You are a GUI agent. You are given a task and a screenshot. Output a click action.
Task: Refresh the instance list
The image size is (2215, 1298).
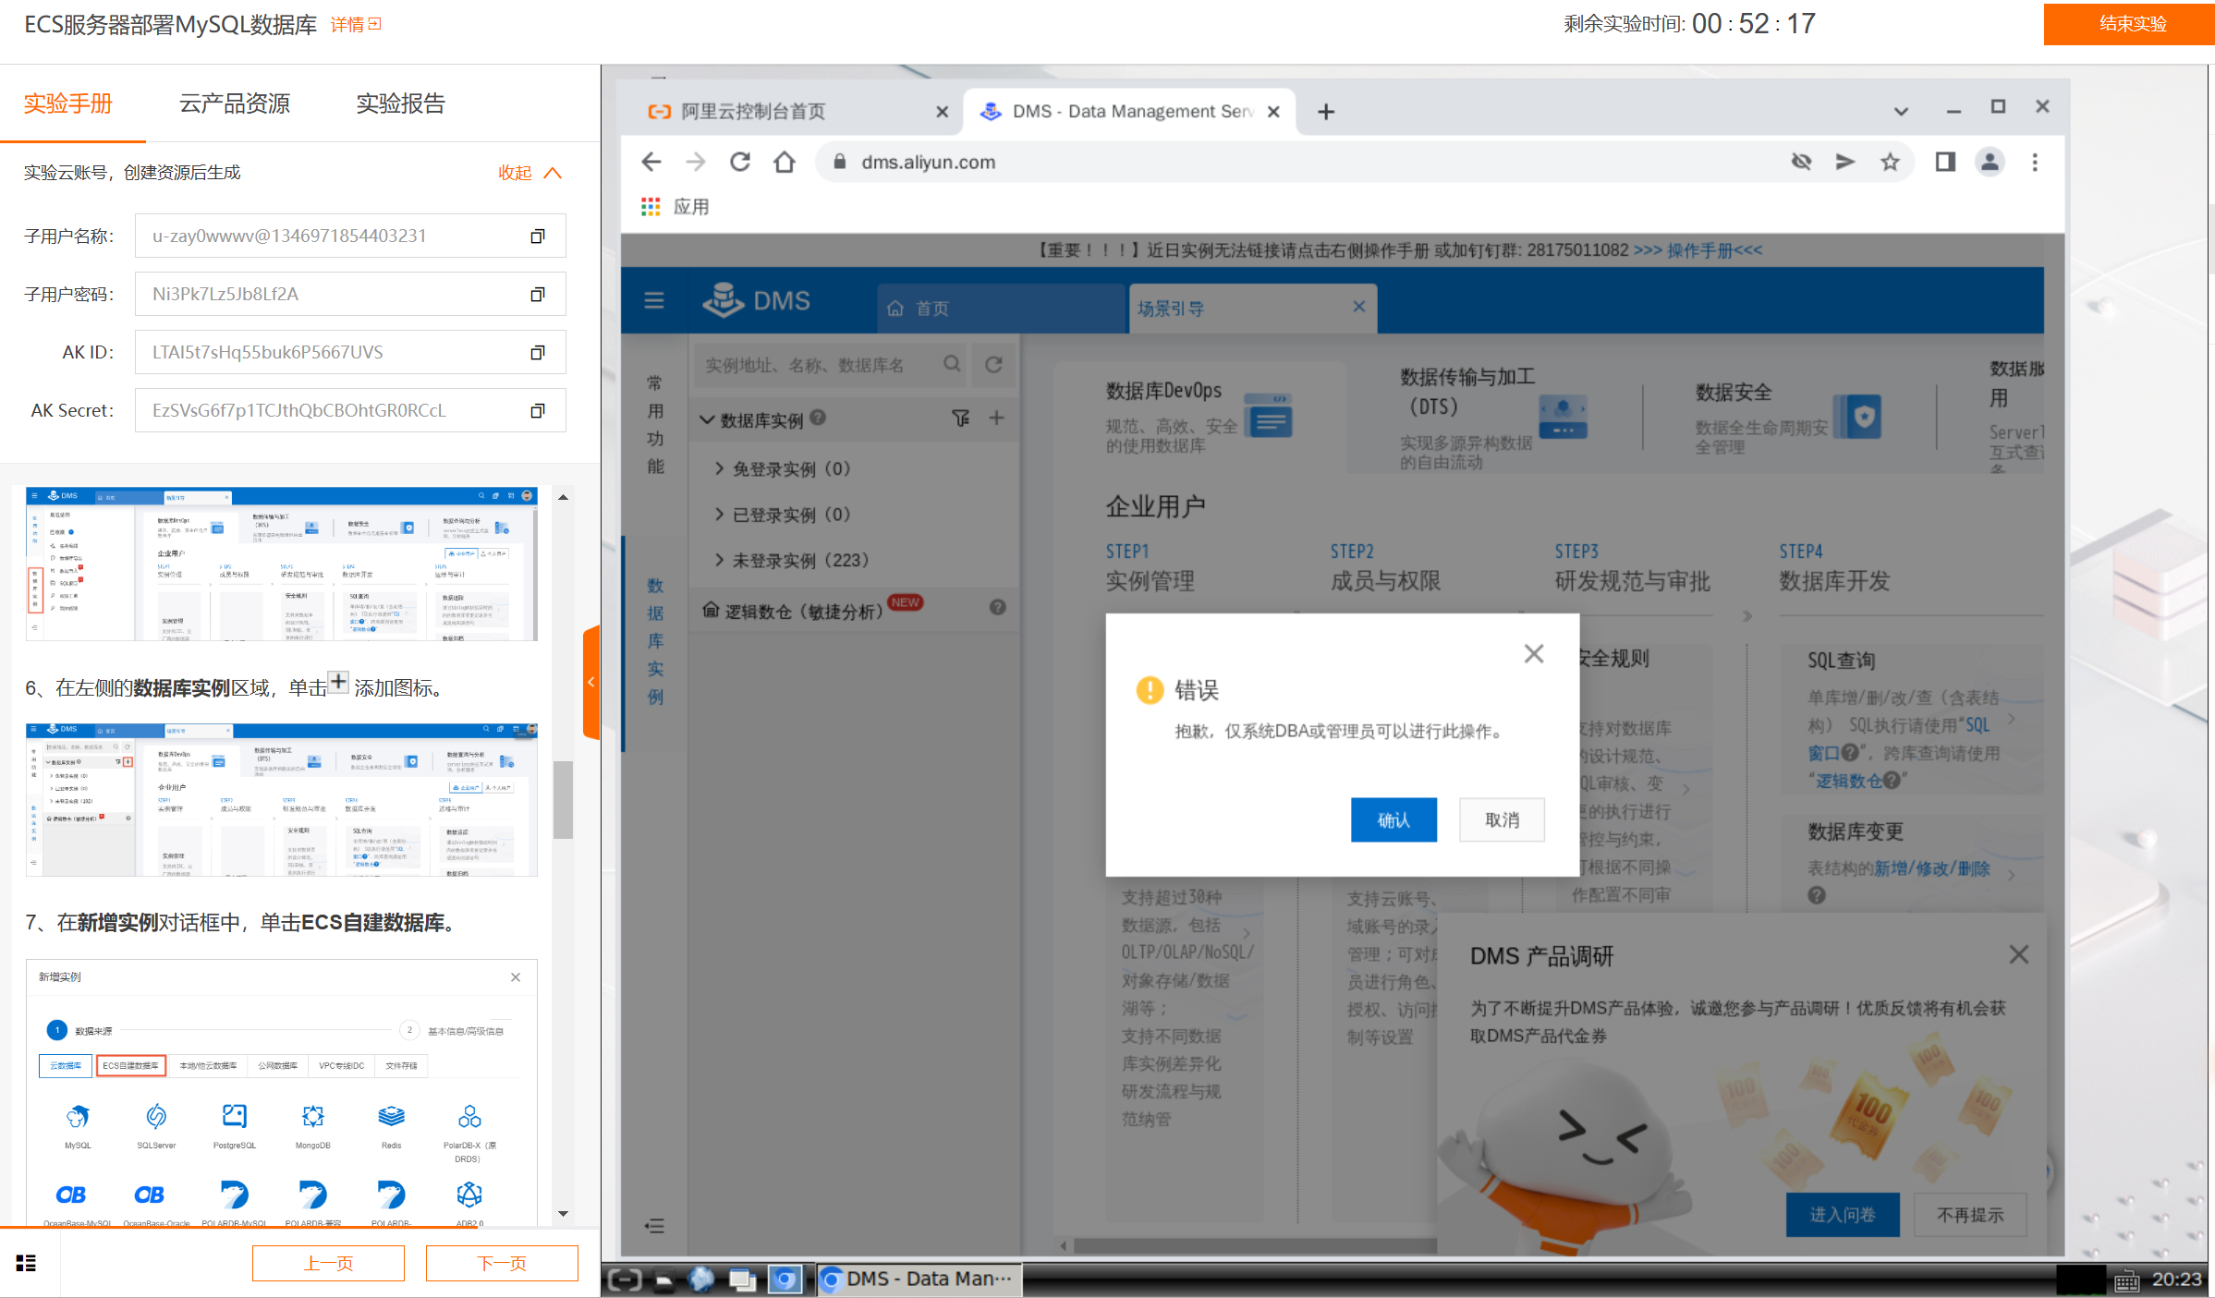993,364
